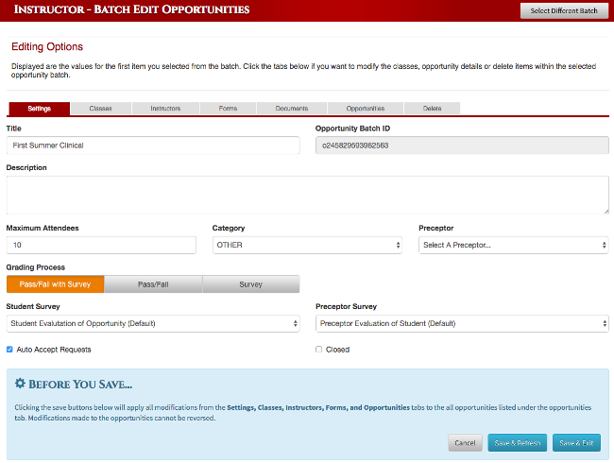
Task: Switch to the Classes tab
Action: pyautogui.click(x=101, y=109)
